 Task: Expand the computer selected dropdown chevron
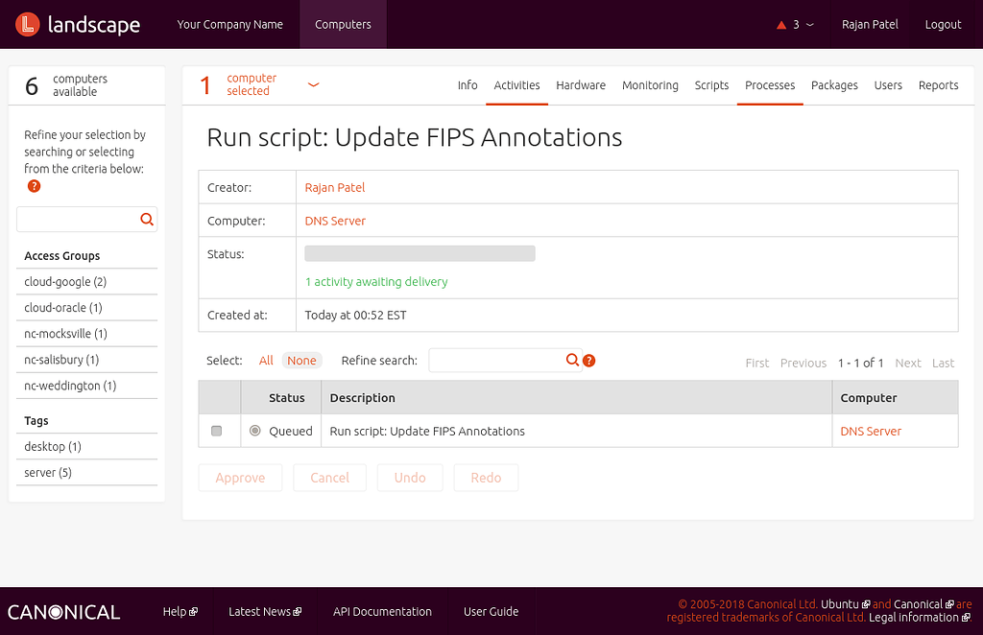click(313, 84)
